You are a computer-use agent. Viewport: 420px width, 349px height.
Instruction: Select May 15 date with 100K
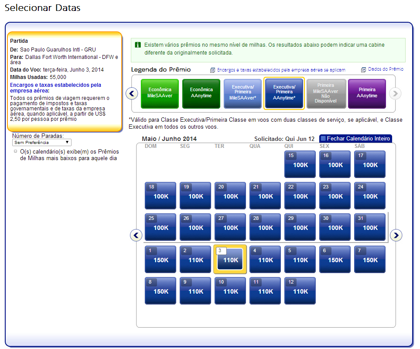(x=300, y=164)
